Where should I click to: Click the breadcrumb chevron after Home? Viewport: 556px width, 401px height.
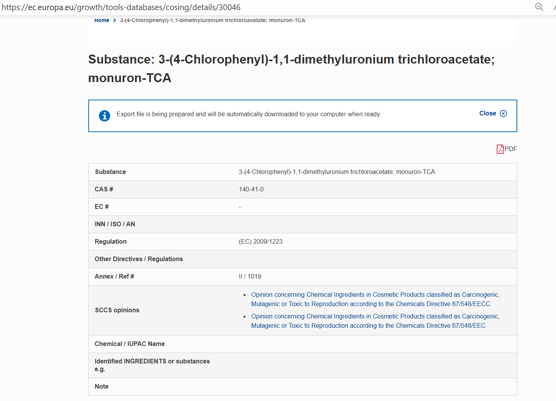click(115, 21)
